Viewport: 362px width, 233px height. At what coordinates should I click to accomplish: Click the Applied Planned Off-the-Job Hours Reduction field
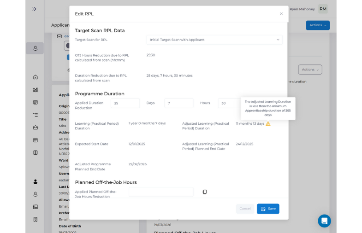[161, 192]
